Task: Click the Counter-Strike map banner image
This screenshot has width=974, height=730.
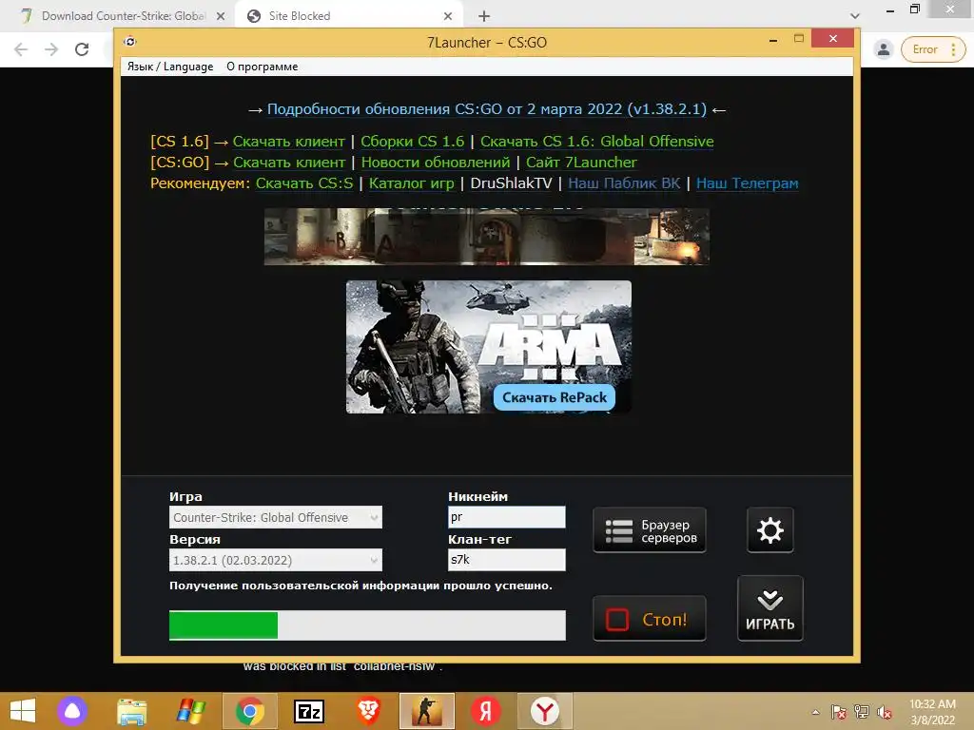Action: [486, 237]
